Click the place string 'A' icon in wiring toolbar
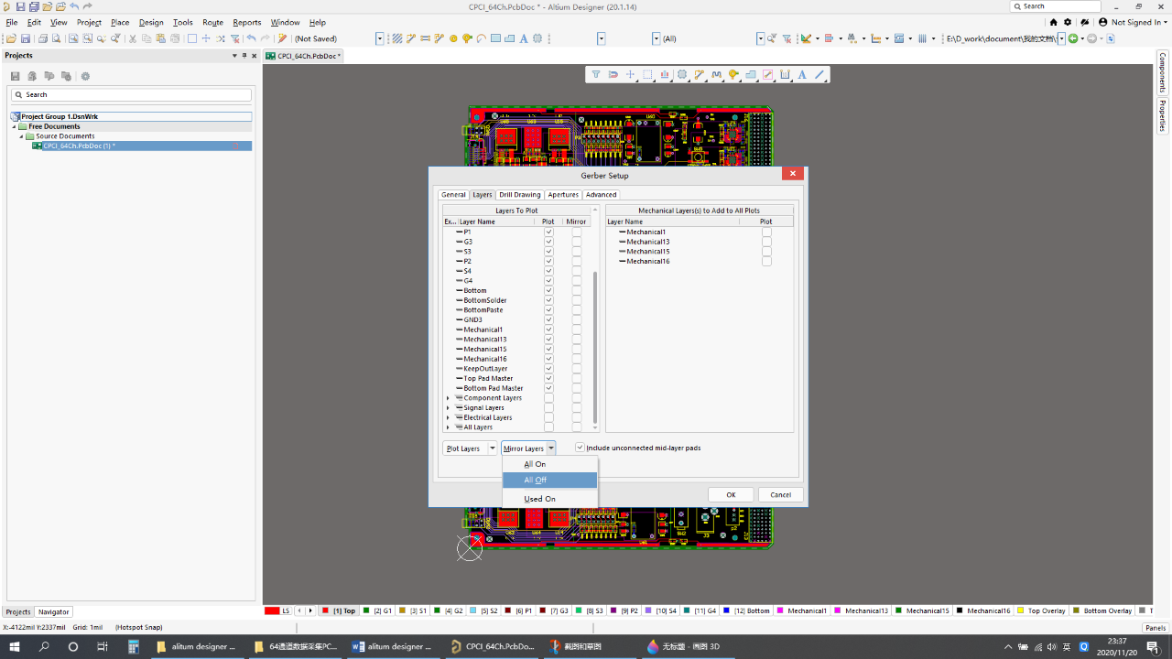Viewport: 1172px width, 659px height. point(524,38)
